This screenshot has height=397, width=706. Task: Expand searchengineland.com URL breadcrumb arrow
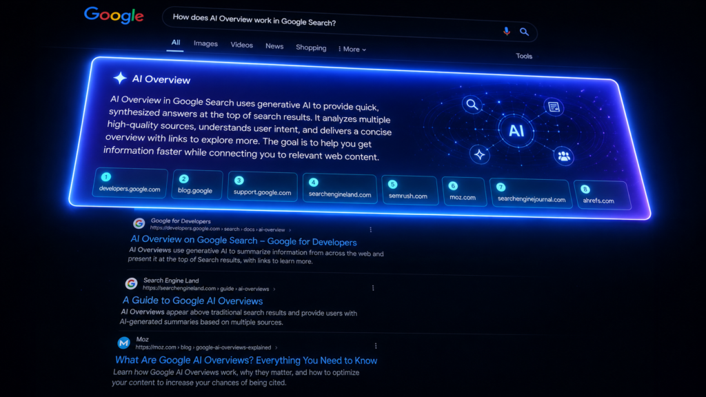274,289
